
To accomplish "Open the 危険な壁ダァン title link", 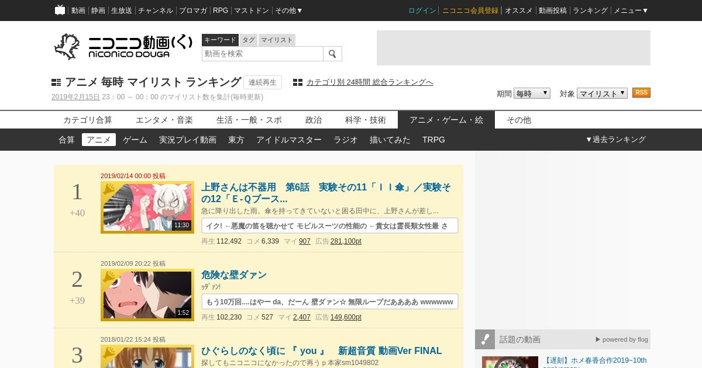I will tap(234, 275).
